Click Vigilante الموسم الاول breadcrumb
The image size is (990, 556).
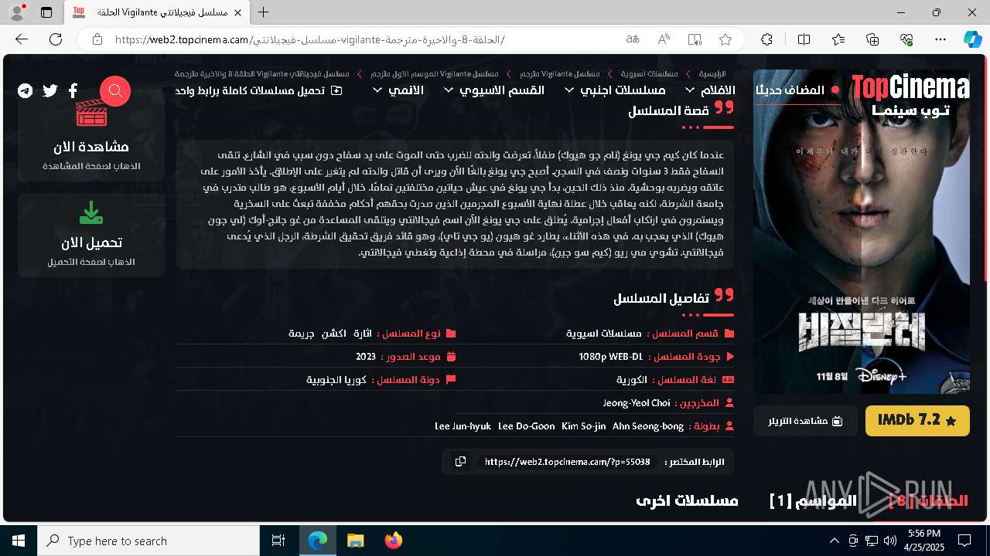tap(434, 73)
